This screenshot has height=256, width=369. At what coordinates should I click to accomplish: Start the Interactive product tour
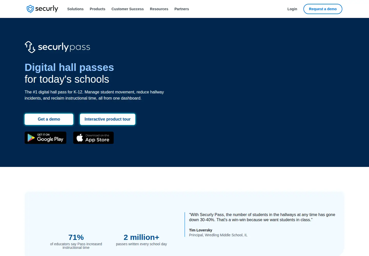click(x=108, y=119)
